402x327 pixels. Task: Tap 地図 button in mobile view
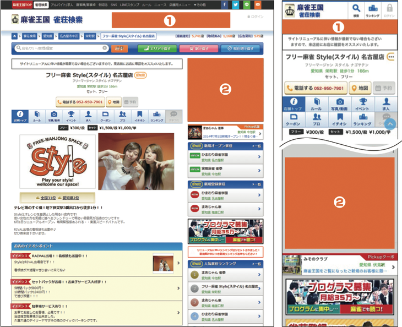point(360,88)
